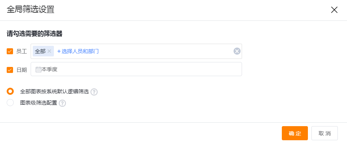The width and height of the screenshot is (347, 142).
Task: Click the 全部图表按系统默认逻辑筛选 option text
Action: click(55, 92)
